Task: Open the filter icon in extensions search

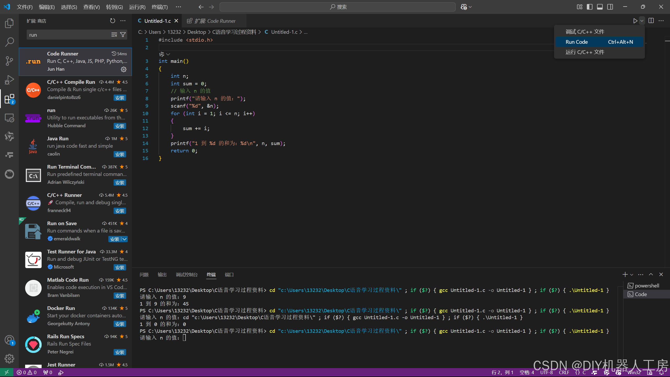Action: tap(122, 34)
